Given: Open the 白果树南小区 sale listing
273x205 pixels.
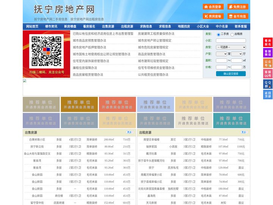Looking at the screenshot, I should pos(37,140).
